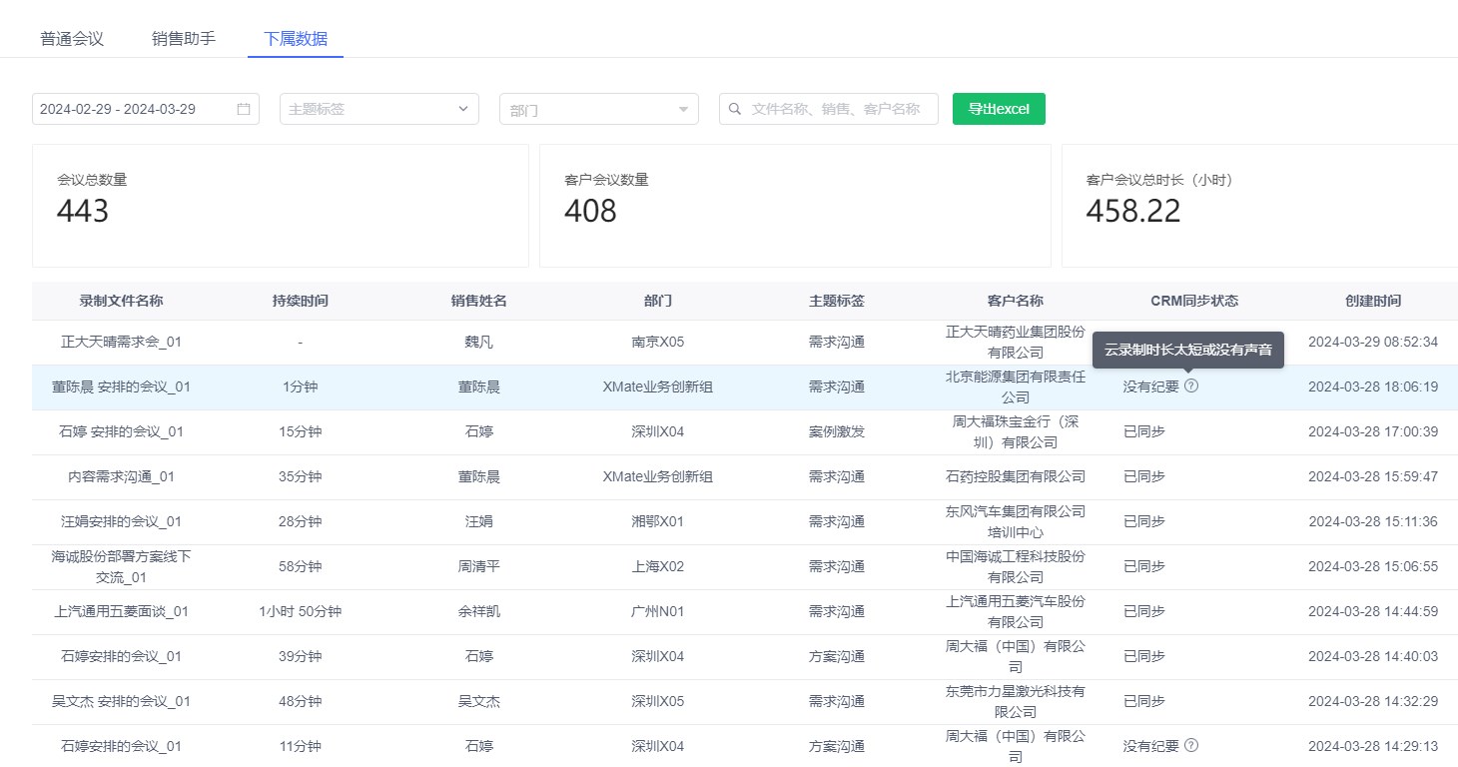Click department cell 上海X02
Viewport: 1458px width, 767px height.
(658, 566)
